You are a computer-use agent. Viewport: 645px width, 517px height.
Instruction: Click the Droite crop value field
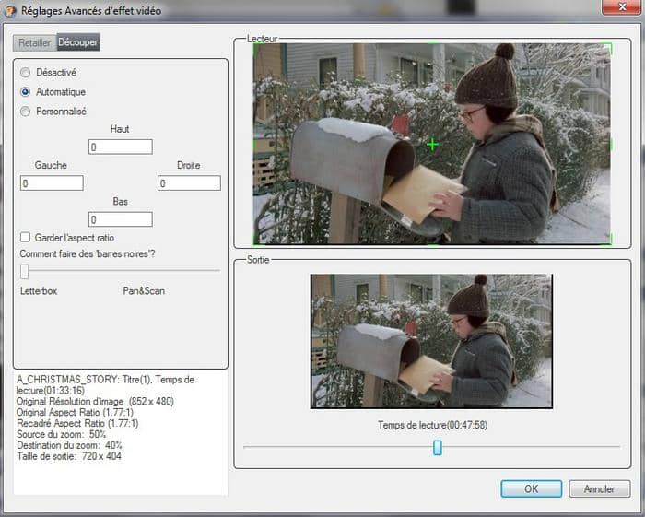[x=189, y=183]
